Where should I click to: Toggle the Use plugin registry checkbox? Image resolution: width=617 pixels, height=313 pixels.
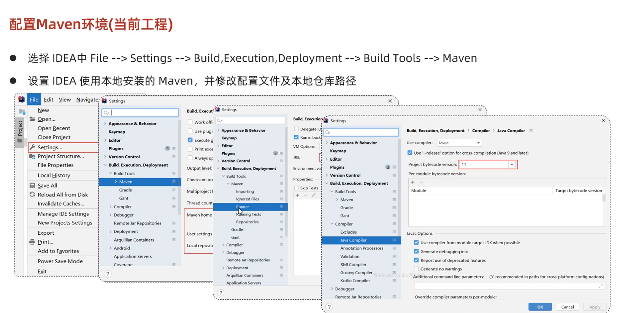click(x=190, y=131)
